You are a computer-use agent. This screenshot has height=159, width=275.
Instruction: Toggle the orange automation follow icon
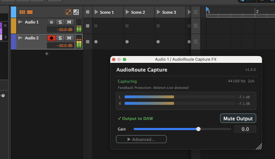(68, 12)
